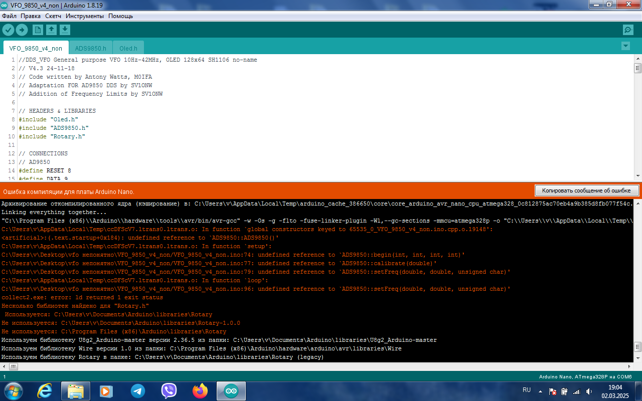Click the Show Desktop button
Image resolution: width=642 pixels, height=401 pixels.
638,391
